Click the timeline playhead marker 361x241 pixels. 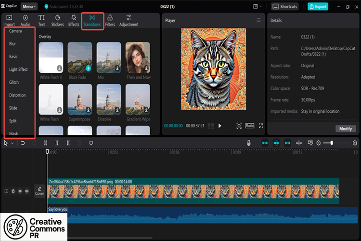click(47, 151)
